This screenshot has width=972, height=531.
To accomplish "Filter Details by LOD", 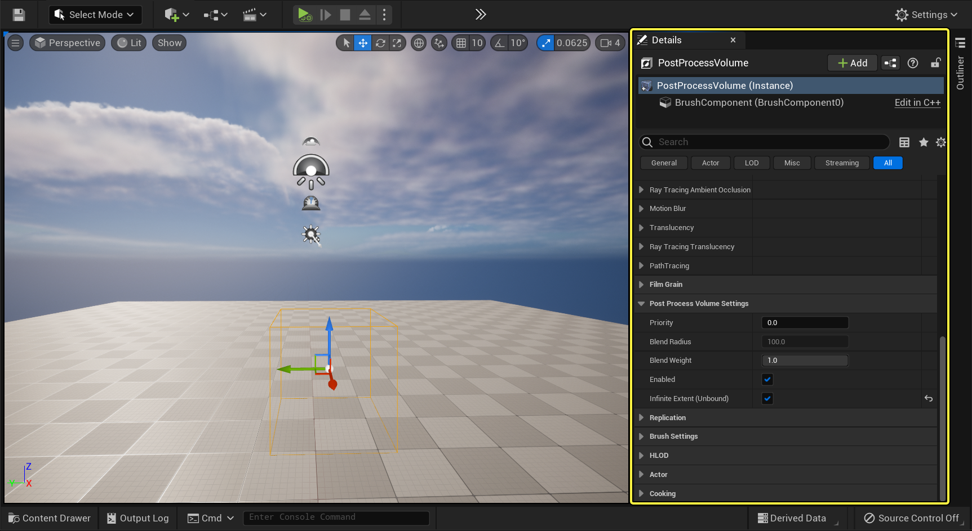I will (752, 163).
